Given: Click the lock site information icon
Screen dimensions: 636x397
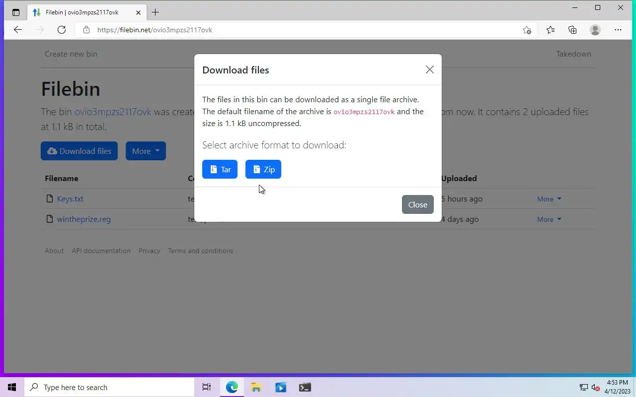Looking at the screenshot, I should pos(86,30).
